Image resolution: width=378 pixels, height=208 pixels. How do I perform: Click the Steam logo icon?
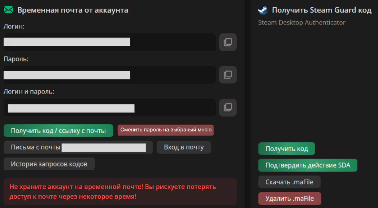coord(263,10)
